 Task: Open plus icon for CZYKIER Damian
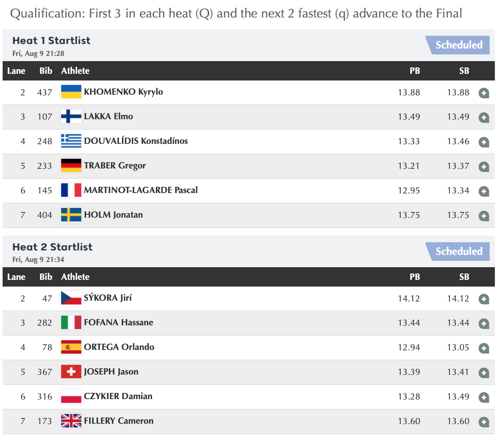[x=484, y=397]
